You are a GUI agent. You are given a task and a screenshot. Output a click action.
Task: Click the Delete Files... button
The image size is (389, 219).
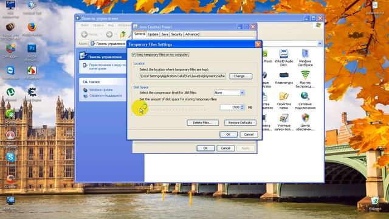pos(202,123)
